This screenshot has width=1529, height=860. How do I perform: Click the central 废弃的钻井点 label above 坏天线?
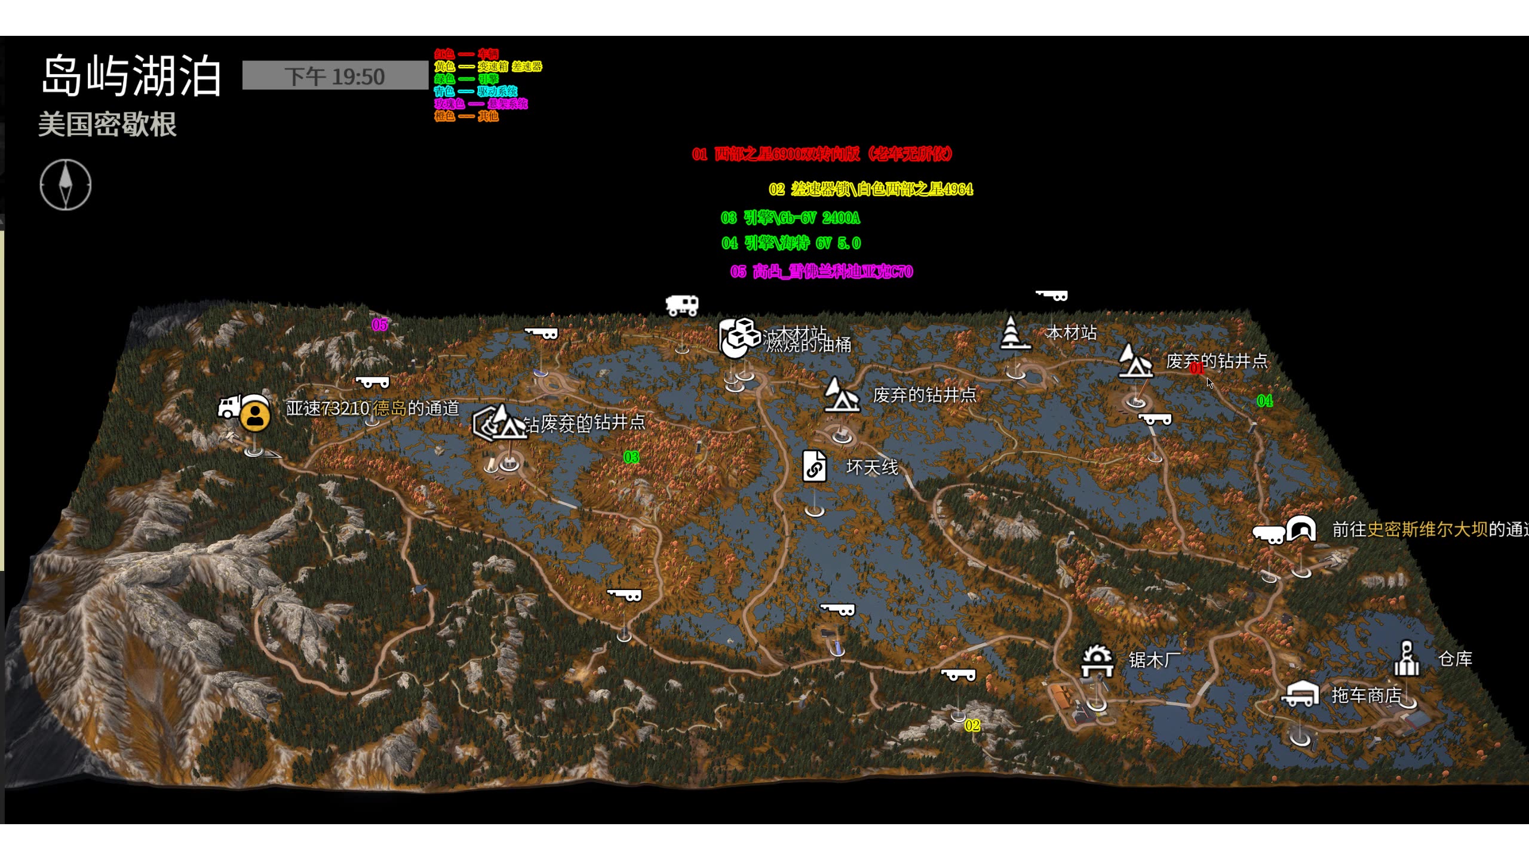click(x=925, y=395)
